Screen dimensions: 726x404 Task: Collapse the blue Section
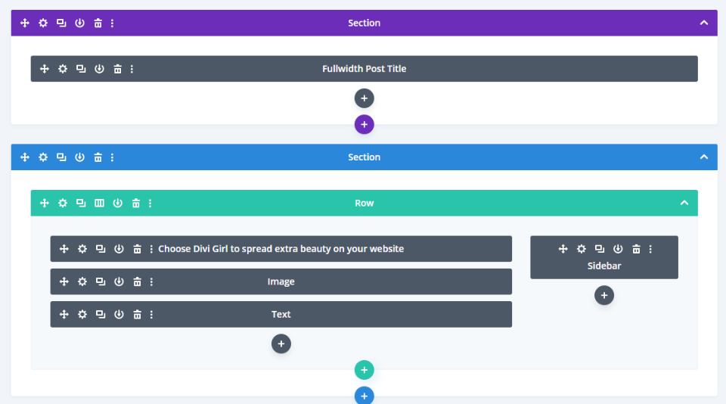tap(703, 157)
